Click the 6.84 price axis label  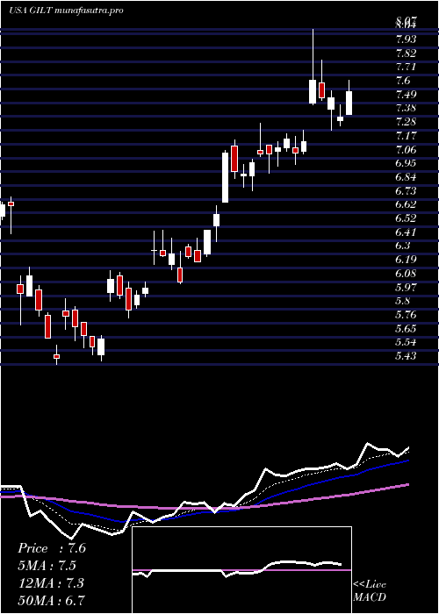[x=406, y=176]
